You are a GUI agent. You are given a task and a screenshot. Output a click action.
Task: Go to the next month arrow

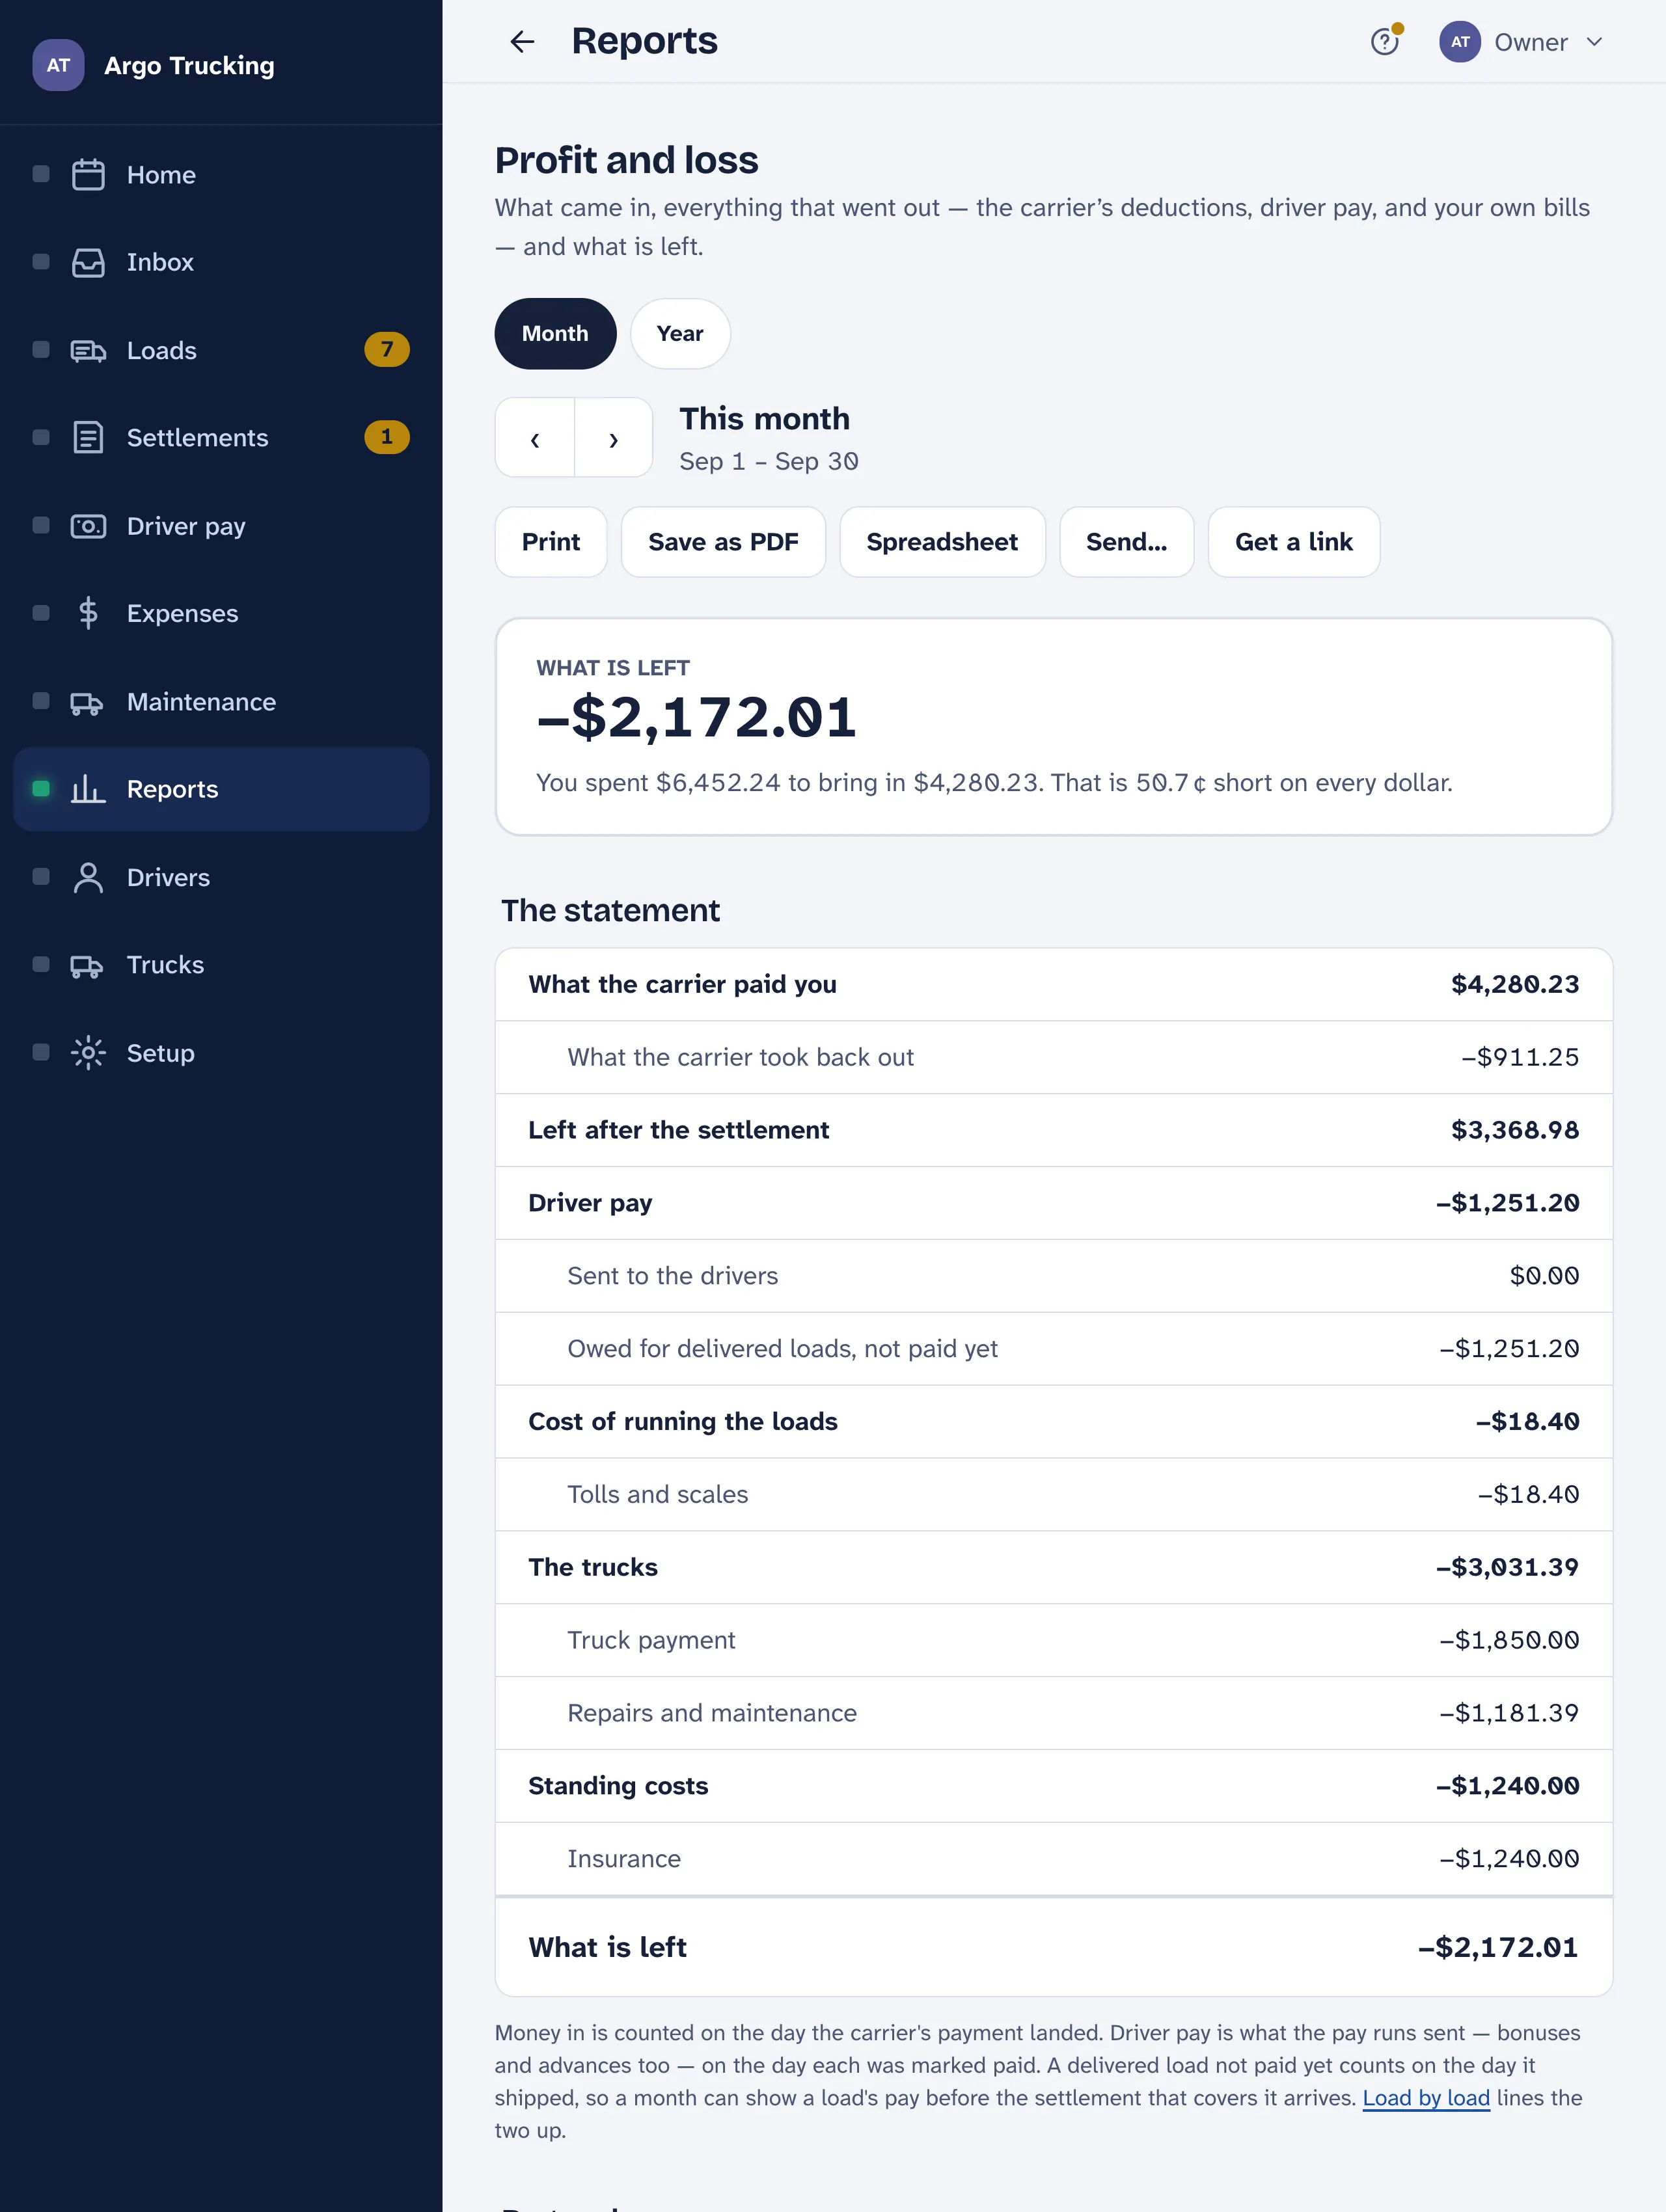click(x=614, y=438)
